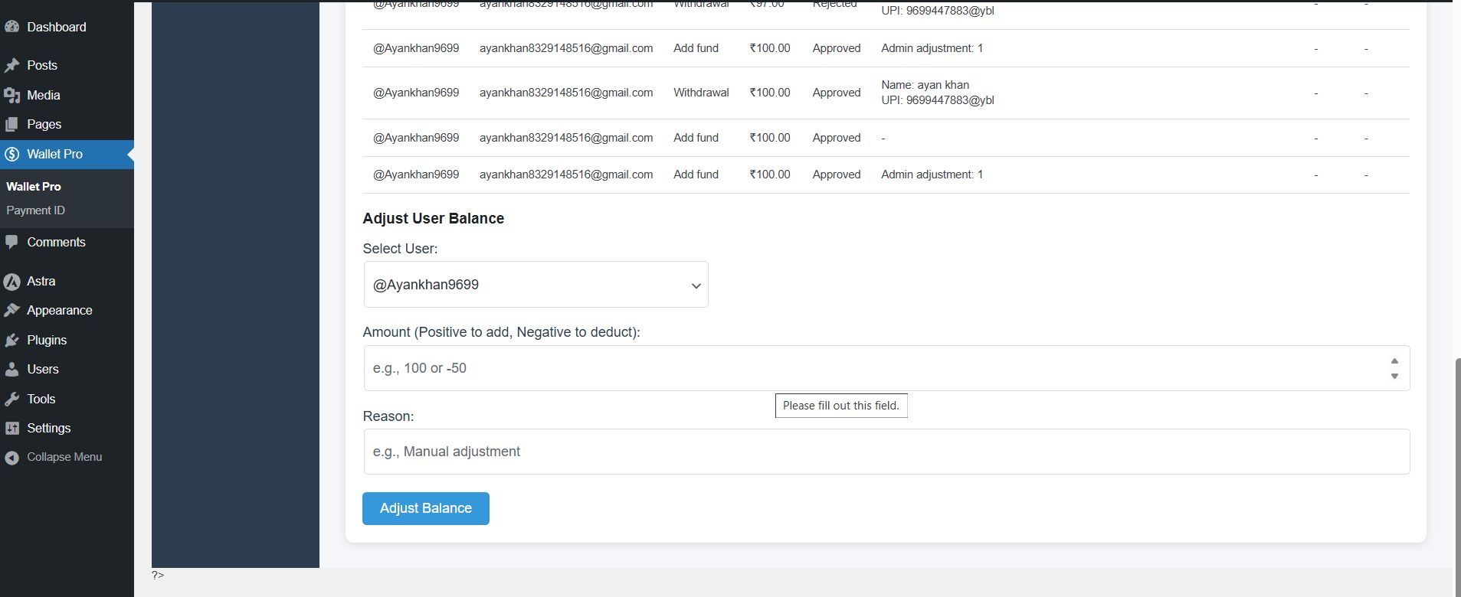Click the Media library icon
1461x597 pixels.
(x=11, y=95)
